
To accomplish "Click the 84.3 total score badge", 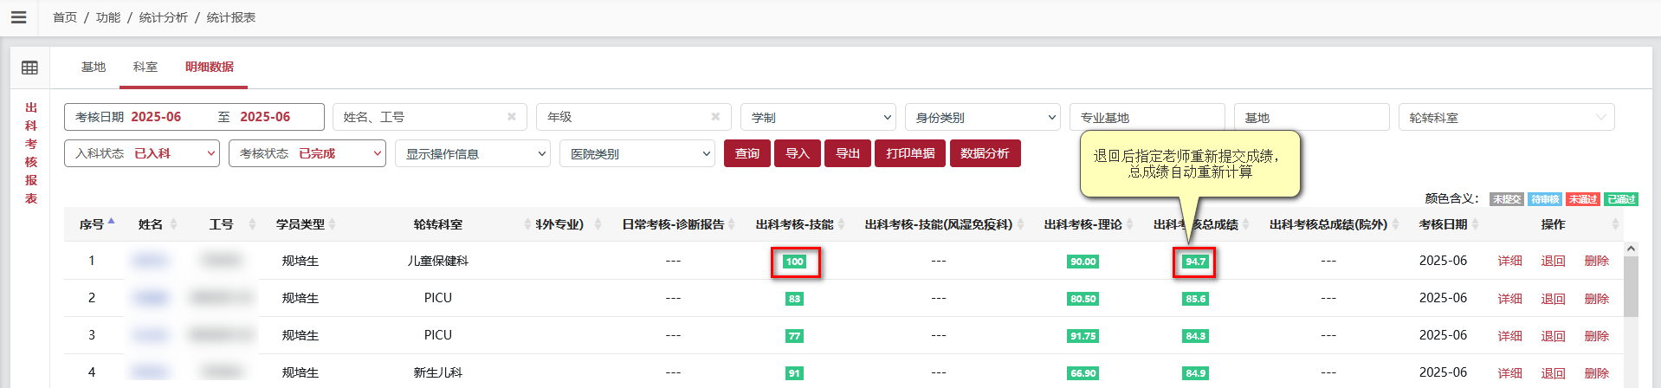I will pyautogui.click(x=1195, y=336).
